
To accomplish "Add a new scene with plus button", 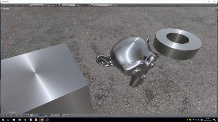I will coord(109,5).
